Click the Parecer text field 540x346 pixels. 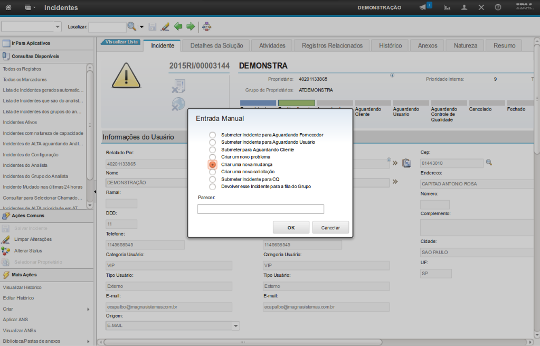[x=260, y=209]
